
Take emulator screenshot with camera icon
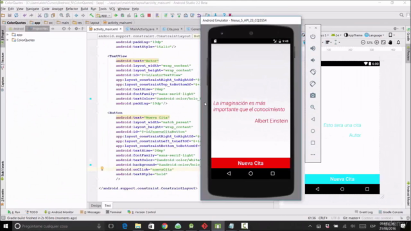tap(313, 96)
